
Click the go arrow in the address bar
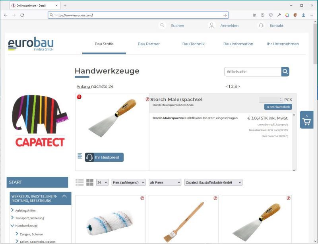(225, 15)
